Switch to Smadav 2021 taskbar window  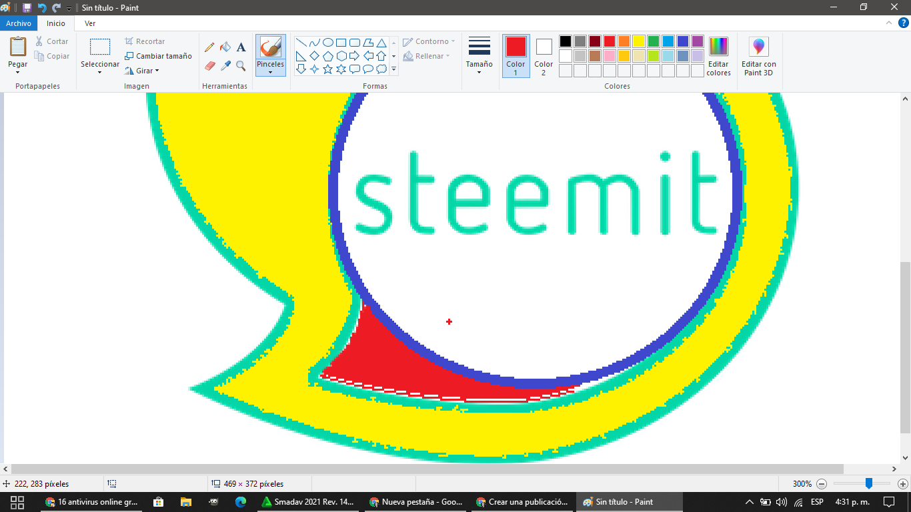pos(308,502)
